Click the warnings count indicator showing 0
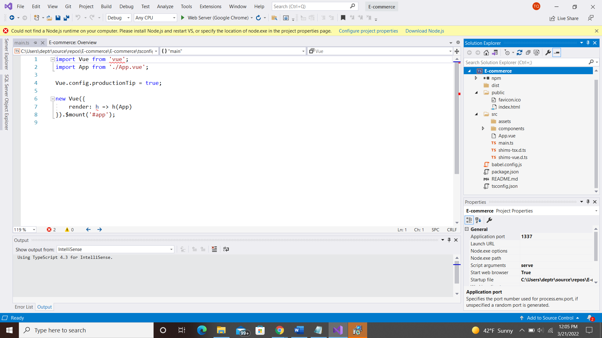Image resolution: width=602 pixels, height=338 pixels. click(x=69, y=230)
